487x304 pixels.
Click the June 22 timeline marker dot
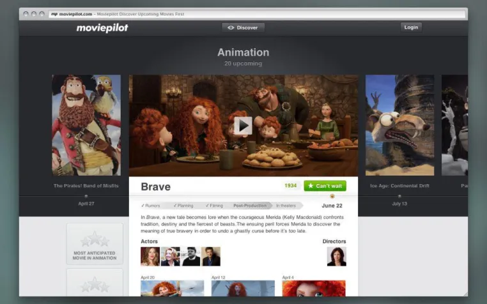tap(332, 196)
